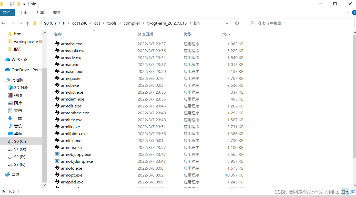Click the 视频 film icon in sidebar
Viewport: 356px width, 197px height.
point(10,95)
